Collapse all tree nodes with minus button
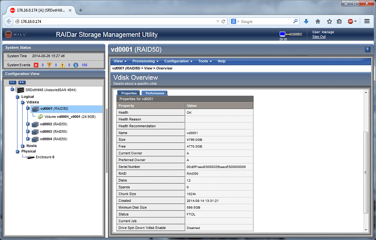Viewport: 376px width, 240px height. tap(12, 82)
